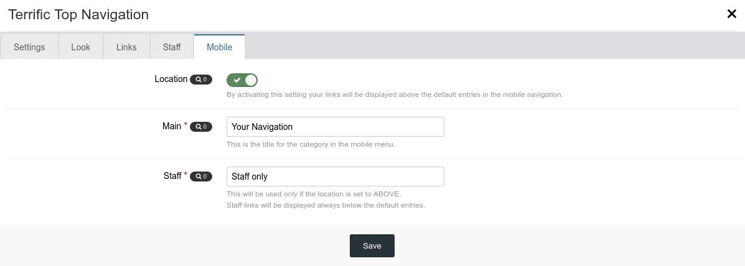The height and width of the screenshot is (266, 745).
Task: Focus the Main field containing Your Navigation
Action: pos(335,127)
